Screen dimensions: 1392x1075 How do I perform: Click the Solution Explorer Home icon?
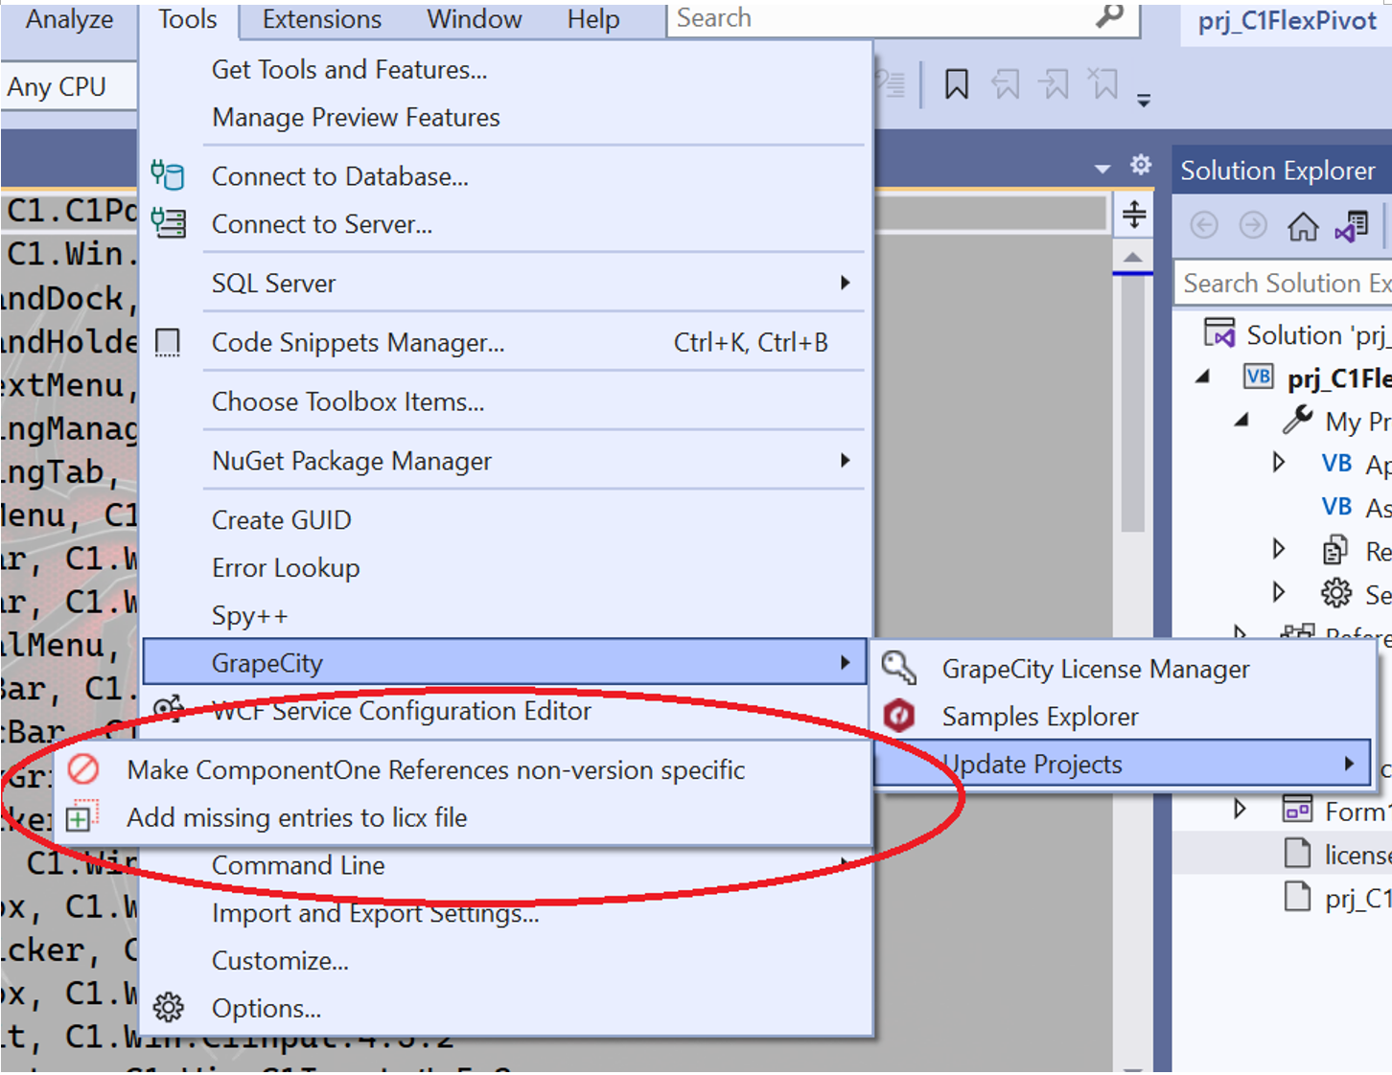tap(1303, 226)
